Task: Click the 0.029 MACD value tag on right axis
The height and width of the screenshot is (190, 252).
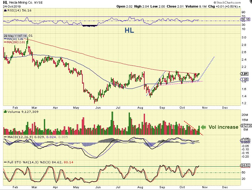Action: pyautogui.click(x=245, y=140)
